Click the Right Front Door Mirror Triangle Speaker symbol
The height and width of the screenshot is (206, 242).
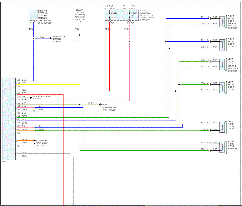(223, 22)
